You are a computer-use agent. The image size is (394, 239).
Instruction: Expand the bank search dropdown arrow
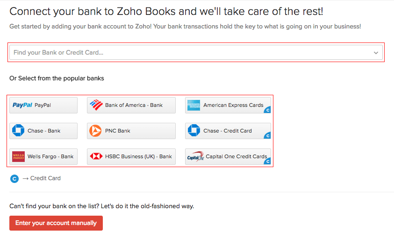click(376, 53)
